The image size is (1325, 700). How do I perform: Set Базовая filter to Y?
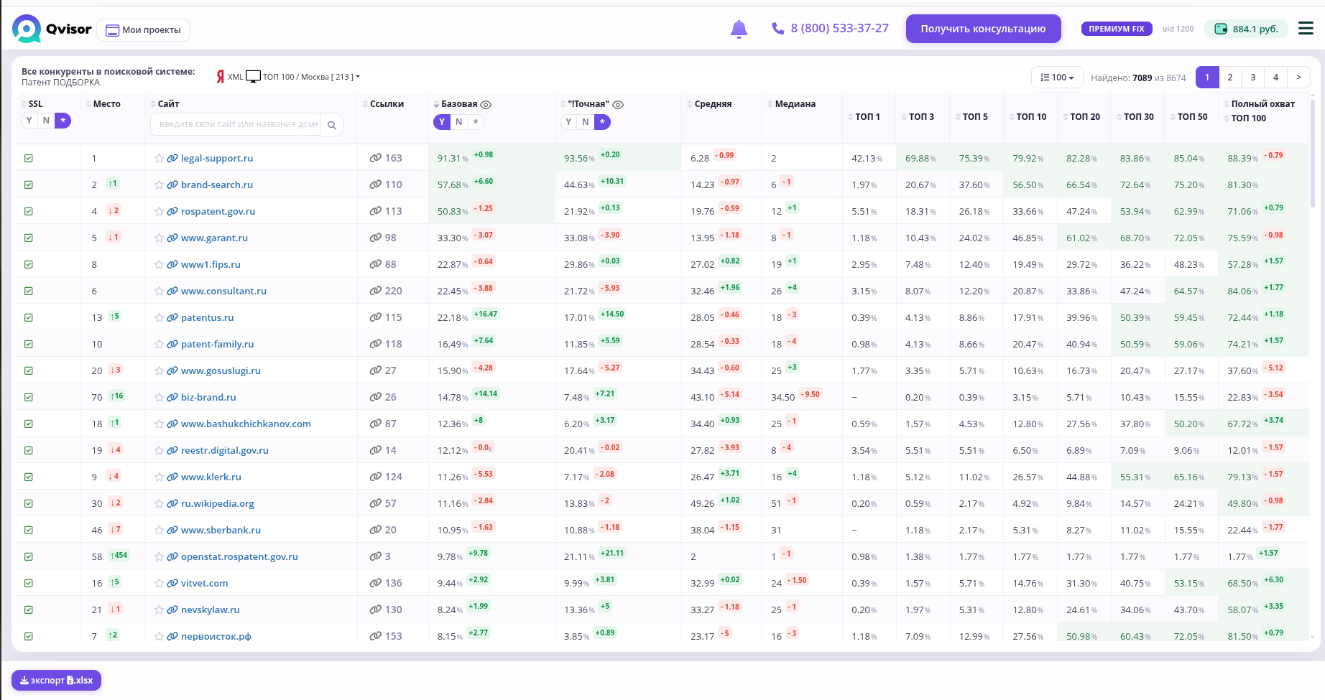[x=442, y=122]
